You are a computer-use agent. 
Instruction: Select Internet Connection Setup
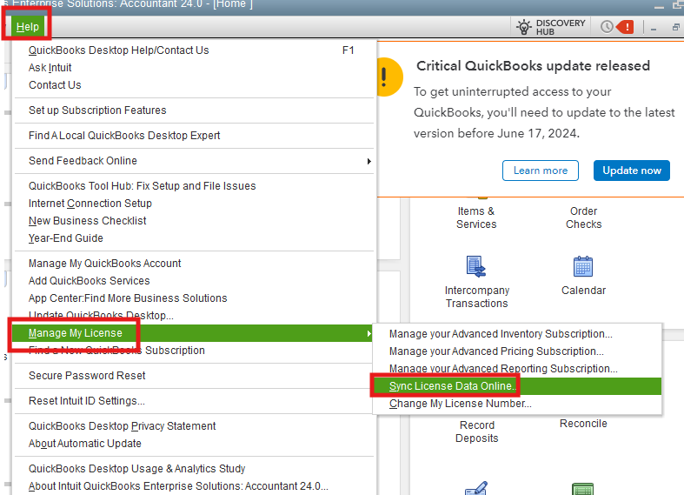coord(195,204)
